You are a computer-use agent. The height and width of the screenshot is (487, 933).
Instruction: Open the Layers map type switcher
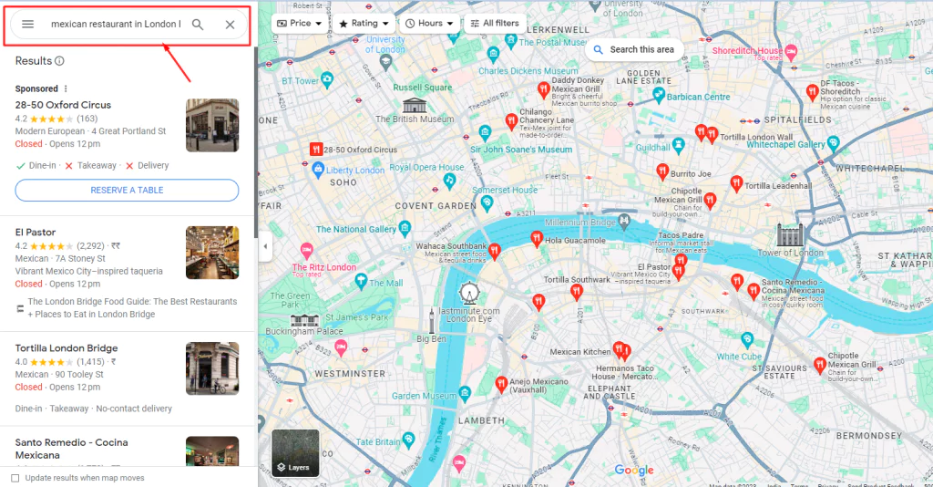coord(295,453)
